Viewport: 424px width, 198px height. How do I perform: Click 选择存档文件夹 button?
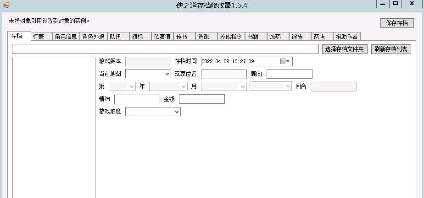click(345, 49)
